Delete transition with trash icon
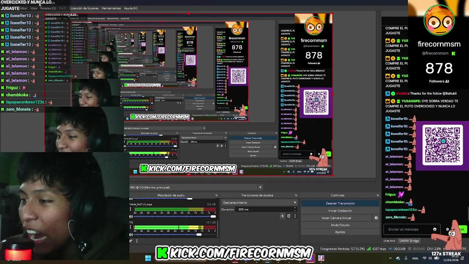This screenshot has height=264, width=469. coord(289,216)
